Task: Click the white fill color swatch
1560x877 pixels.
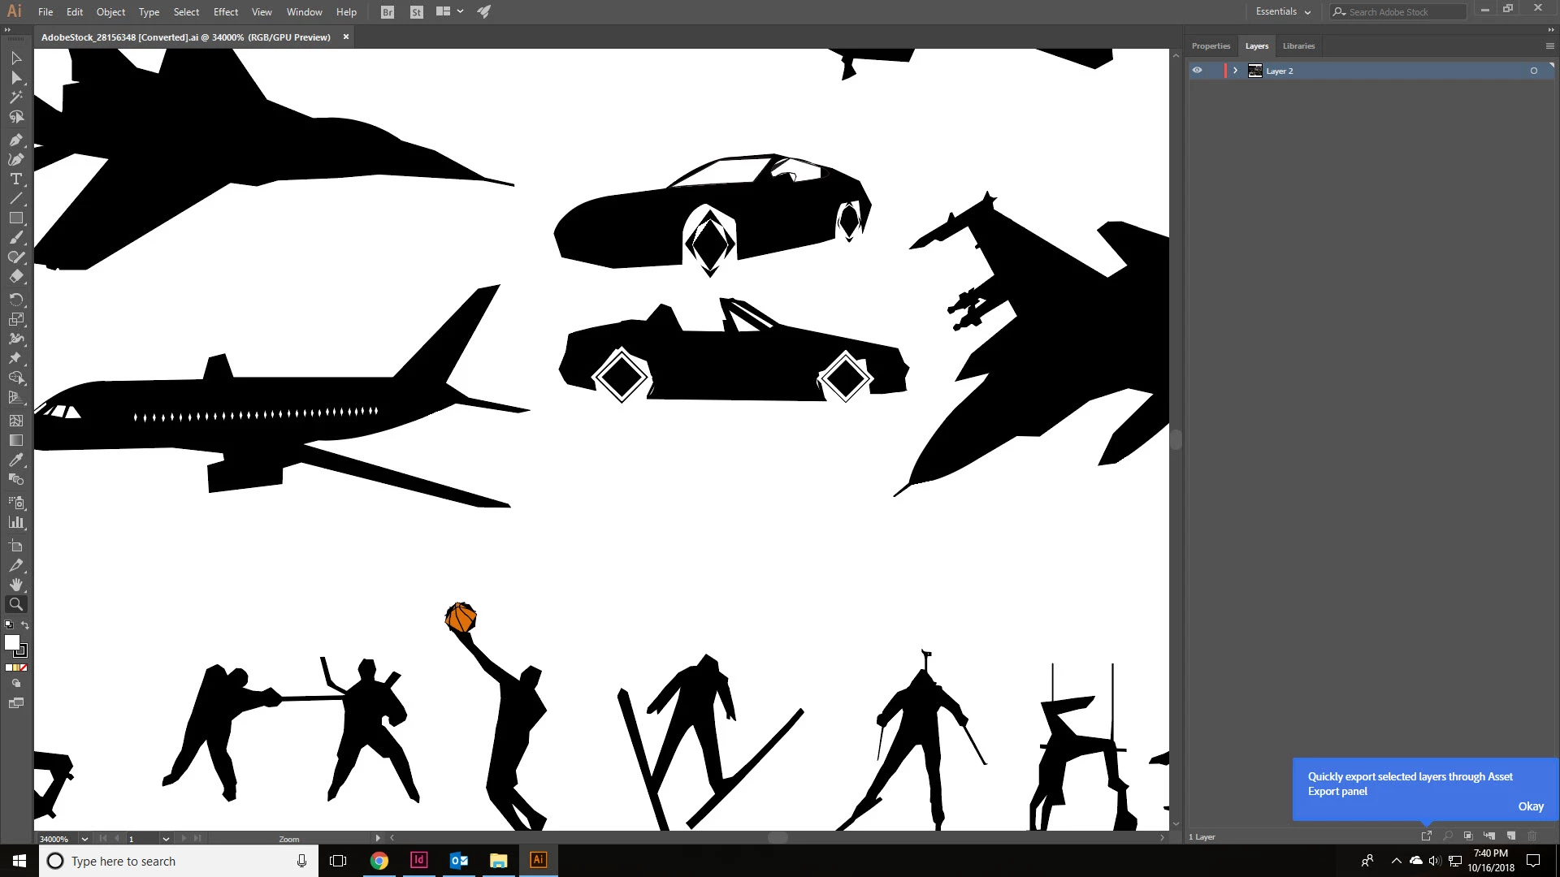Action: pyautogui.click(x=11, y=642)
